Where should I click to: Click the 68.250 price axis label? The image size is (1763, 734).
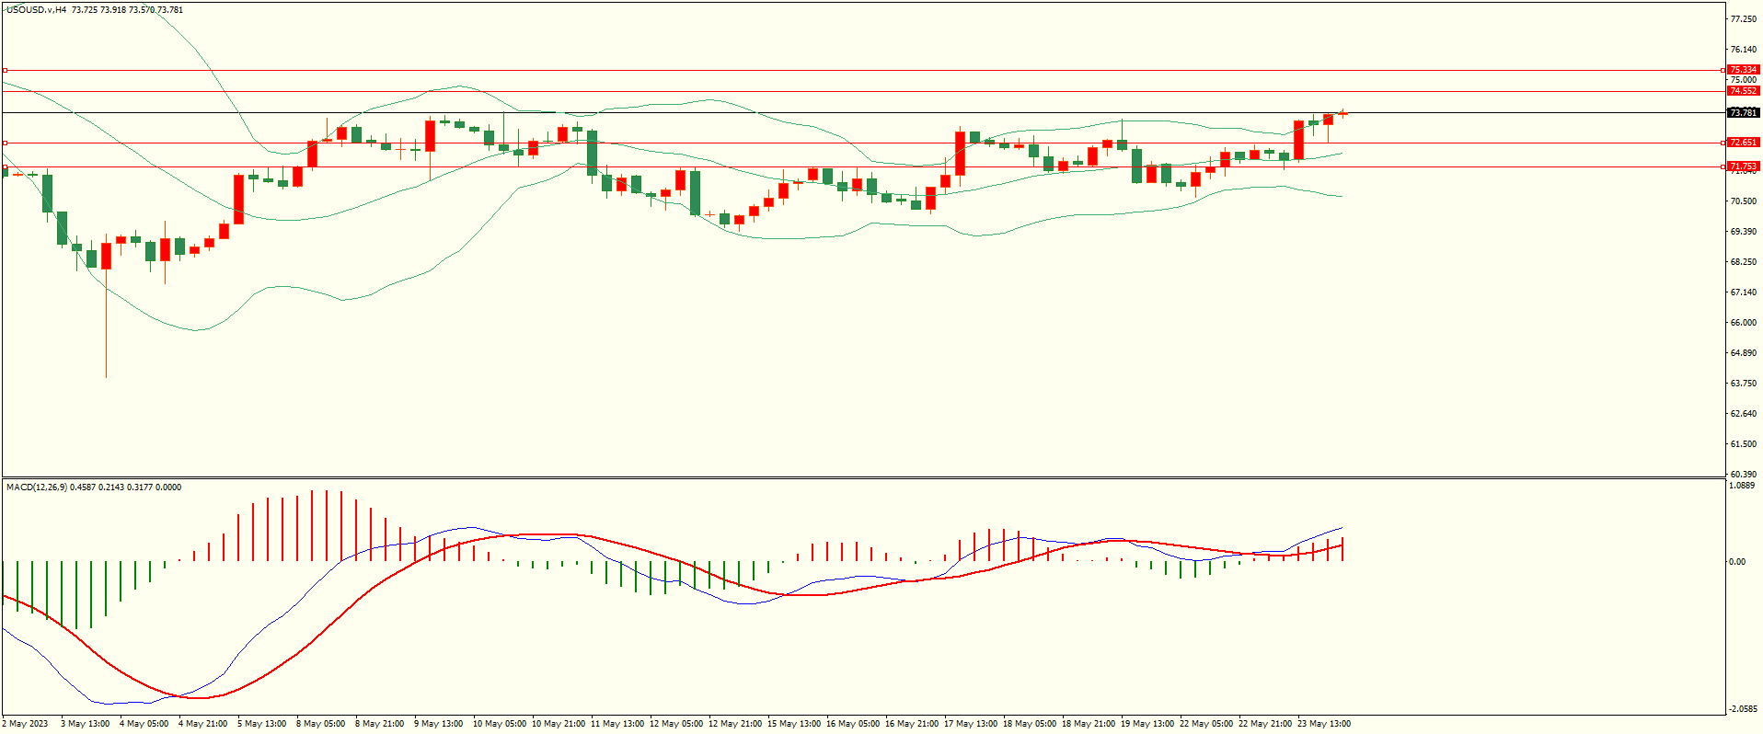(x=1743, y=262)
